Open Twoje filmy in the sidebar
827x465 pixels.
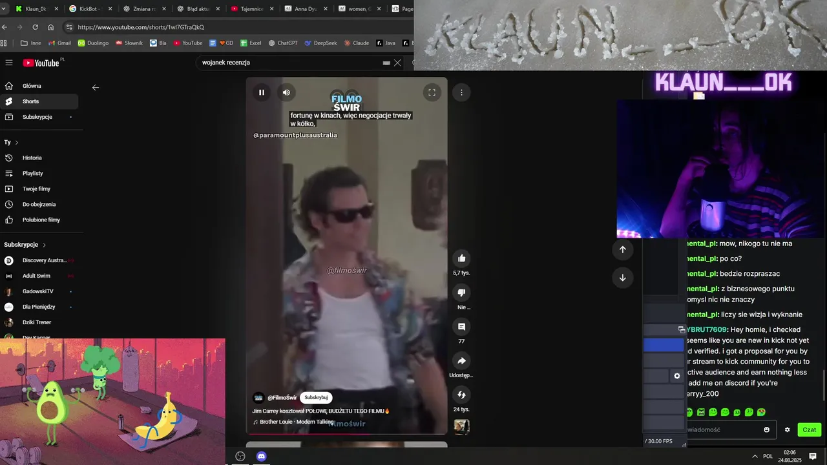(x=39, y=189)
